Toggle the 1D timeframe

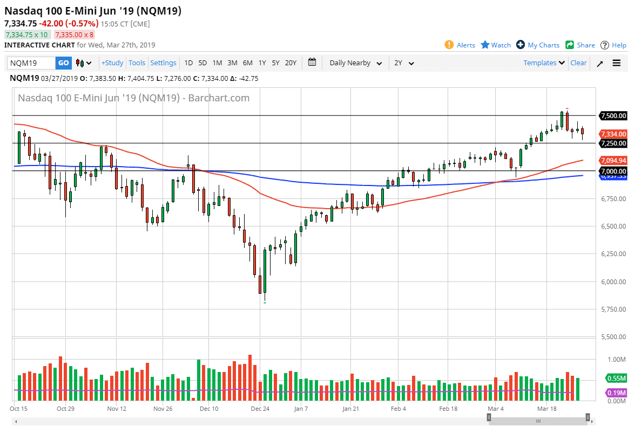click(188, 63)
